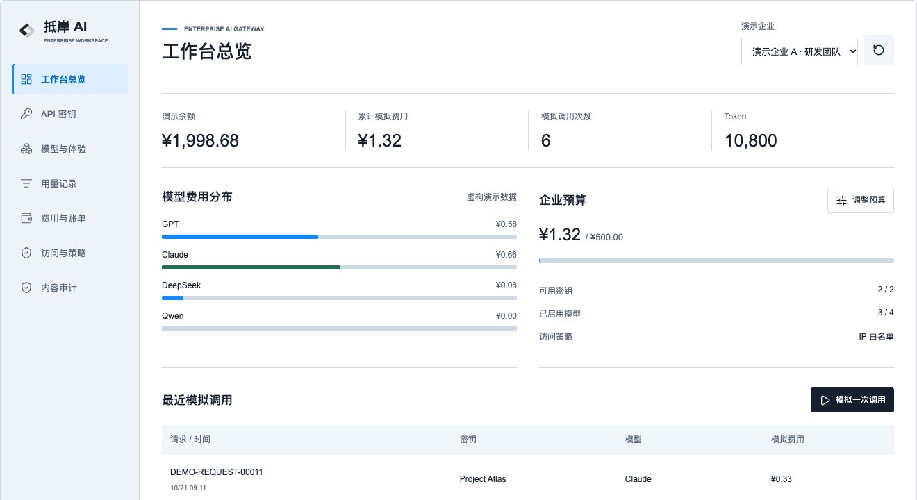Open the 演示企业 A · 研发团队 dropdown

point(800,51)
